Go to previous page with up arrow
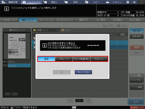The width and height of the screenshot is (145, 109). tap(70, 101)
